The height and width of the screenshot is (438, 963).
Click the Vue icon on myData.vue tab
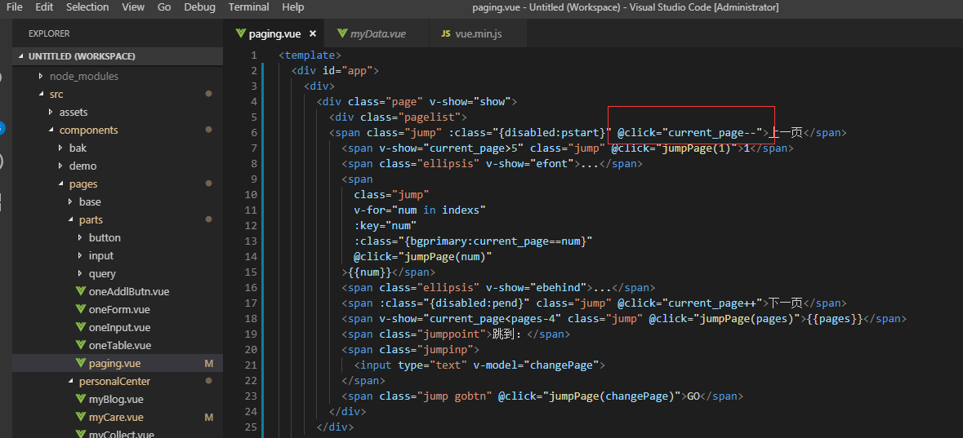(341, 33)
